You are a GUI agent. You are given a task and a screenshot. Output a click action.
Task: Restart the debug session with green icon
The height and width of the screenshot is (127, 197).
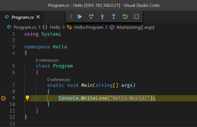click(x=125, y=17)
